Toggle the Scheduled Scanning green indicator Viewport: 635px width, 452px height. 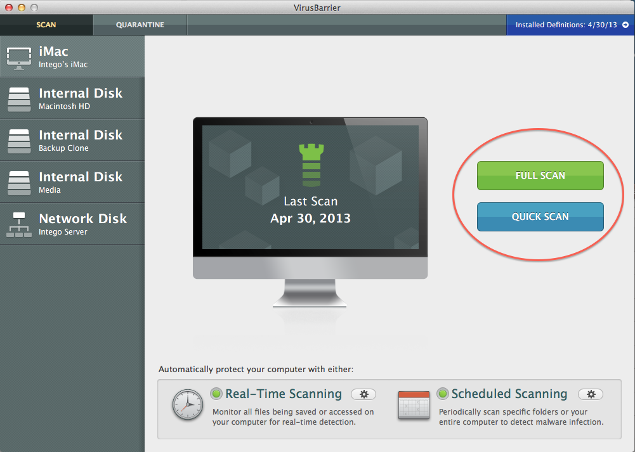coord(443,393)
